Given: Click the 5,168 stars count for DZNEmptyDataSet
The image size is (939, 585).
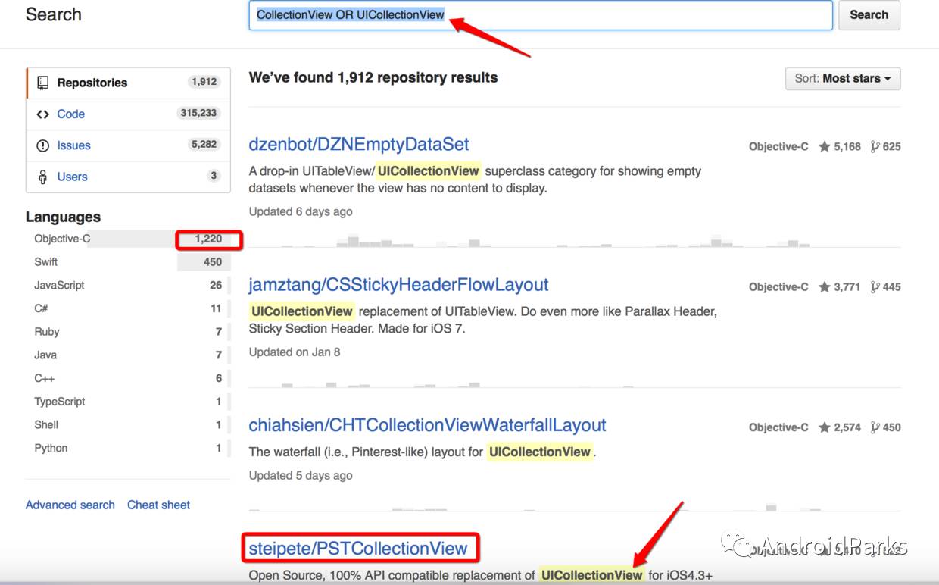Looking at the screenshot, I should pyautogui.click(x=839, y=146).
